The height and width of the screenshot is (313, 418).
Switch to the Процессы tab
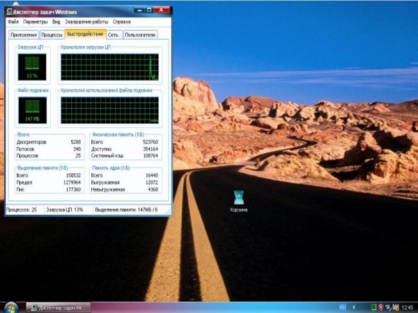point(52,34)
